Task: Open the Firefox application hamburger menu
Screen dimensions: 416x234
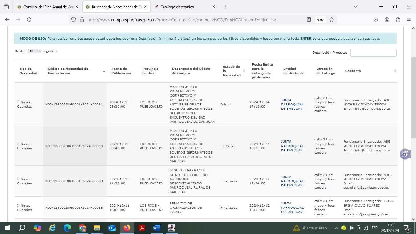Action: [x=409, y=19]
